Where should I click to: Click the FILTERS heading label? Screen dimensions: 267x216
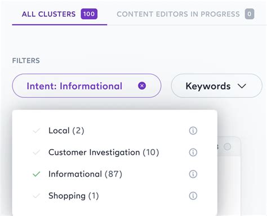[26, 61]
